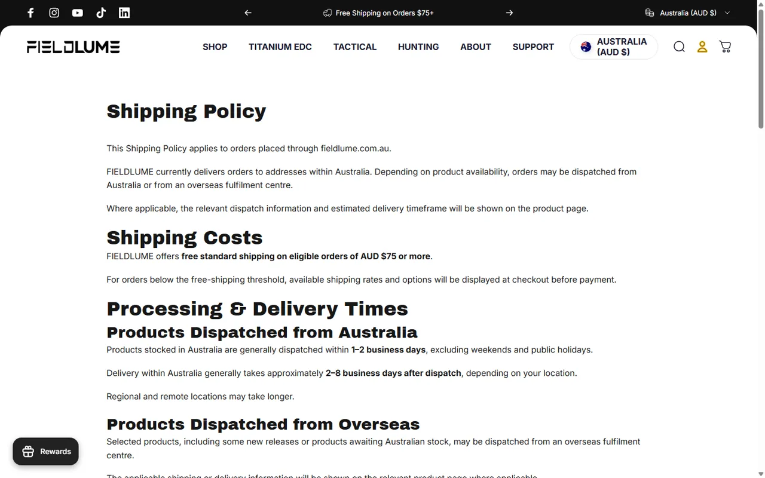Expand the Australia (AUD $) top-bar dropdown
765x478 pixels.
click(687, 13)
